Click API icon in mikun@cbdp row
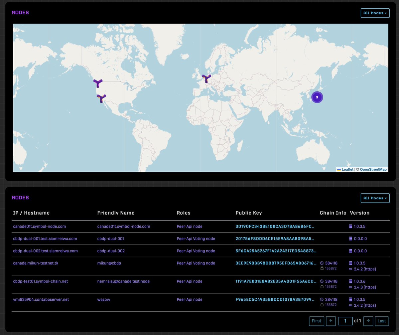This screenshot has width=399, height=335. [x=350, y=269]
